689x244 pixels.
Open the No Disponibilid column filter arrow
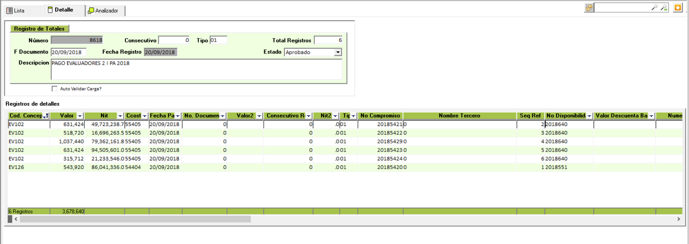coord(589,116)
